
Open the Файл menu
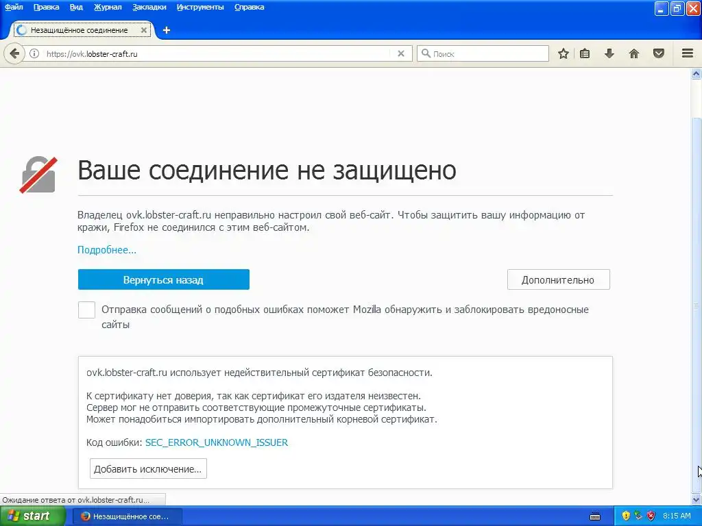point(14,7)
